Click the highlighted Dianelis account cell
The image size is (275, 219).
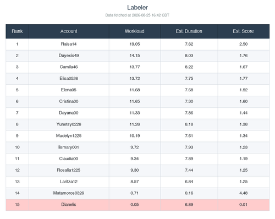coord(69,205)
